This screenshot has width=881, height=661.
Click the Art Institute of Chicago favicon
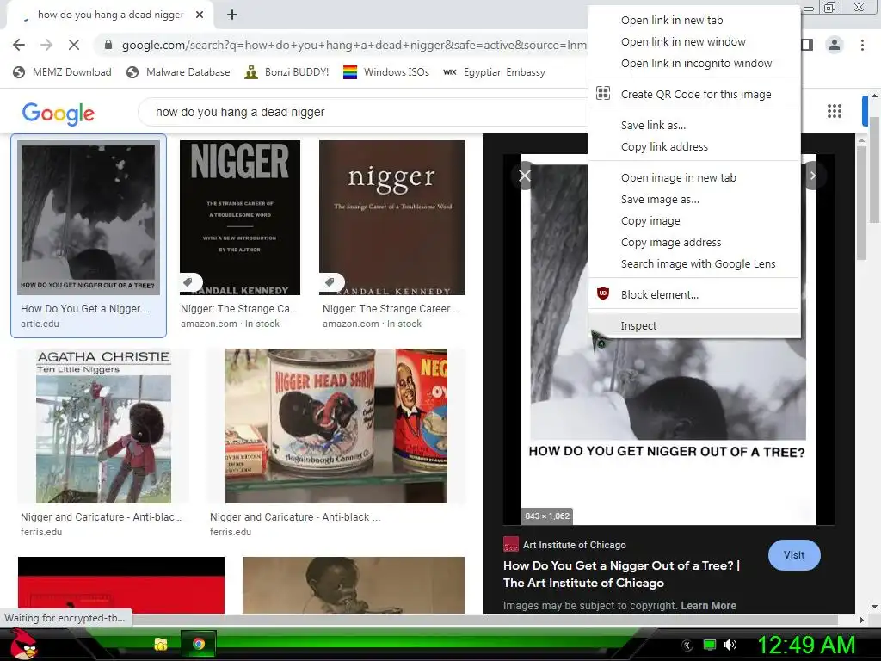pos(511,545)
